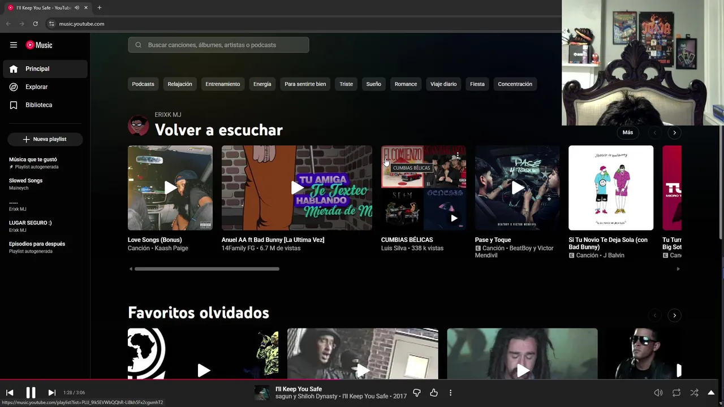The height and width of the screenshot is (407, 724).
Task: Dislike I'll Keep You Safe
Action: 417,393
